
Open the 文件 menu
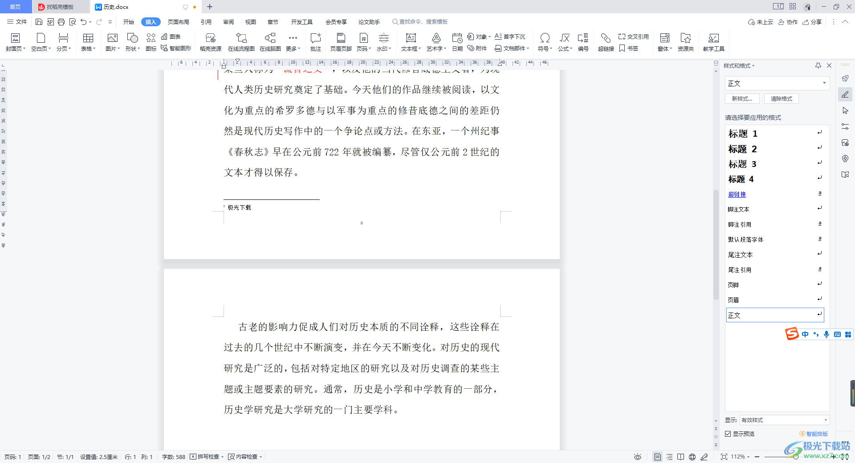[x=17, y=22]
